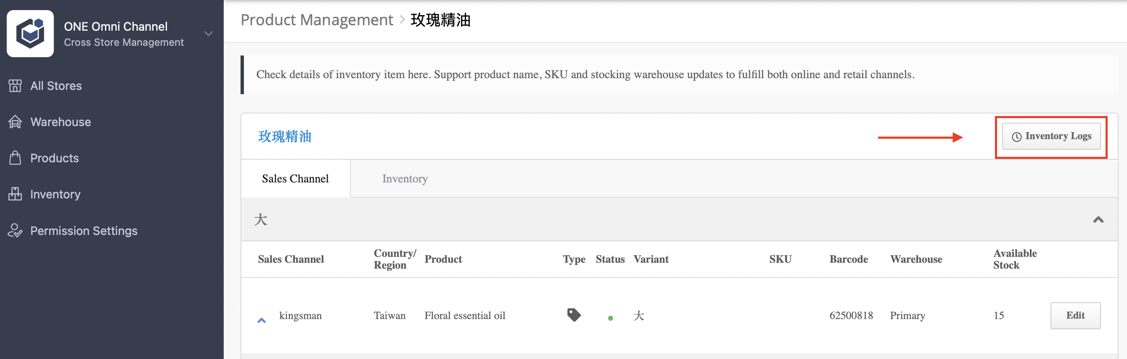Collapse the kingsman sales channel row
Viewport: 1127px width, 359px height.
pos(262,320)
